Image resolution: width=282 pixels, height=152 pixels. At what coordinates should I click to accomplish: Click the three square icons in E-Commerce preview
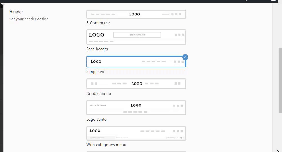click(176, 14)
